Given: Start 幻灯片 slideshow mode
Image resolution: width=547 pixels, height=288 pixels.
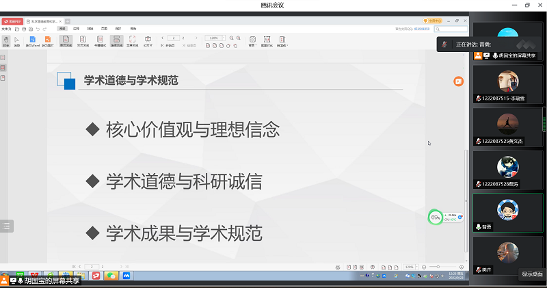Looking at the screenshot, I should [x=148, y=40].
